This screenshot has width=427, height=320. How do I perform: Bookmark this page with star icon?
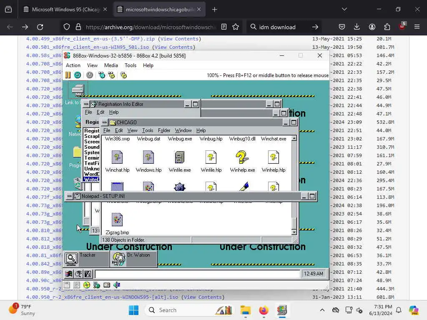tap(236, 27)
